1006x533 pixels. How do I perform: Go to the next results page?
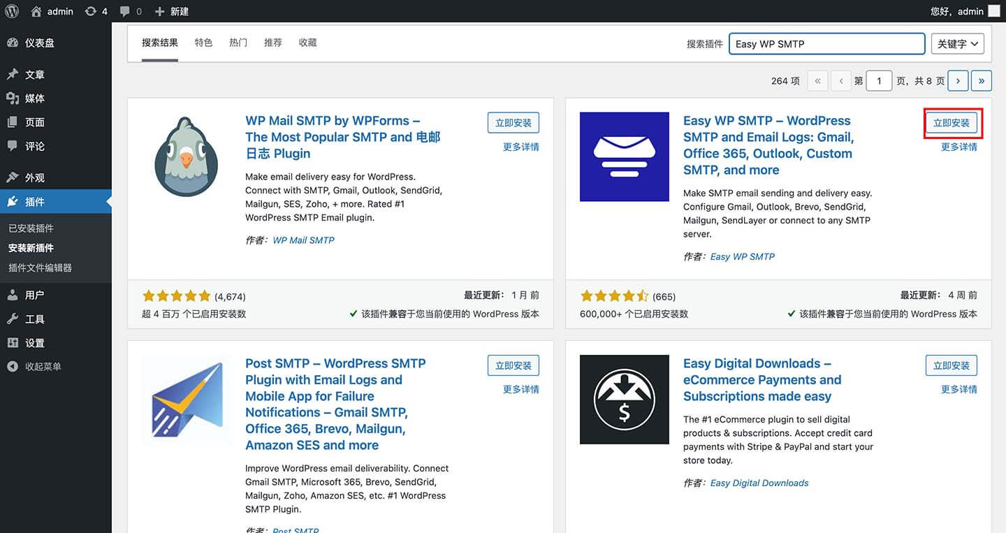pyautogui.click(x=958, y=81)
